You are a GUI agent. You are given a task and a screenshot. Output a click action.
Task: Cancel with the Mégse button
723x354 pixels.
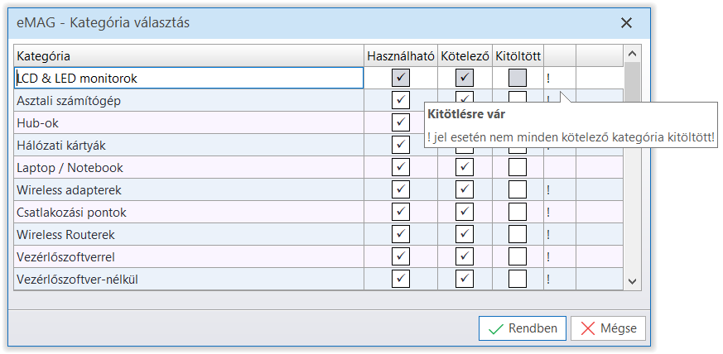[608, 328]
